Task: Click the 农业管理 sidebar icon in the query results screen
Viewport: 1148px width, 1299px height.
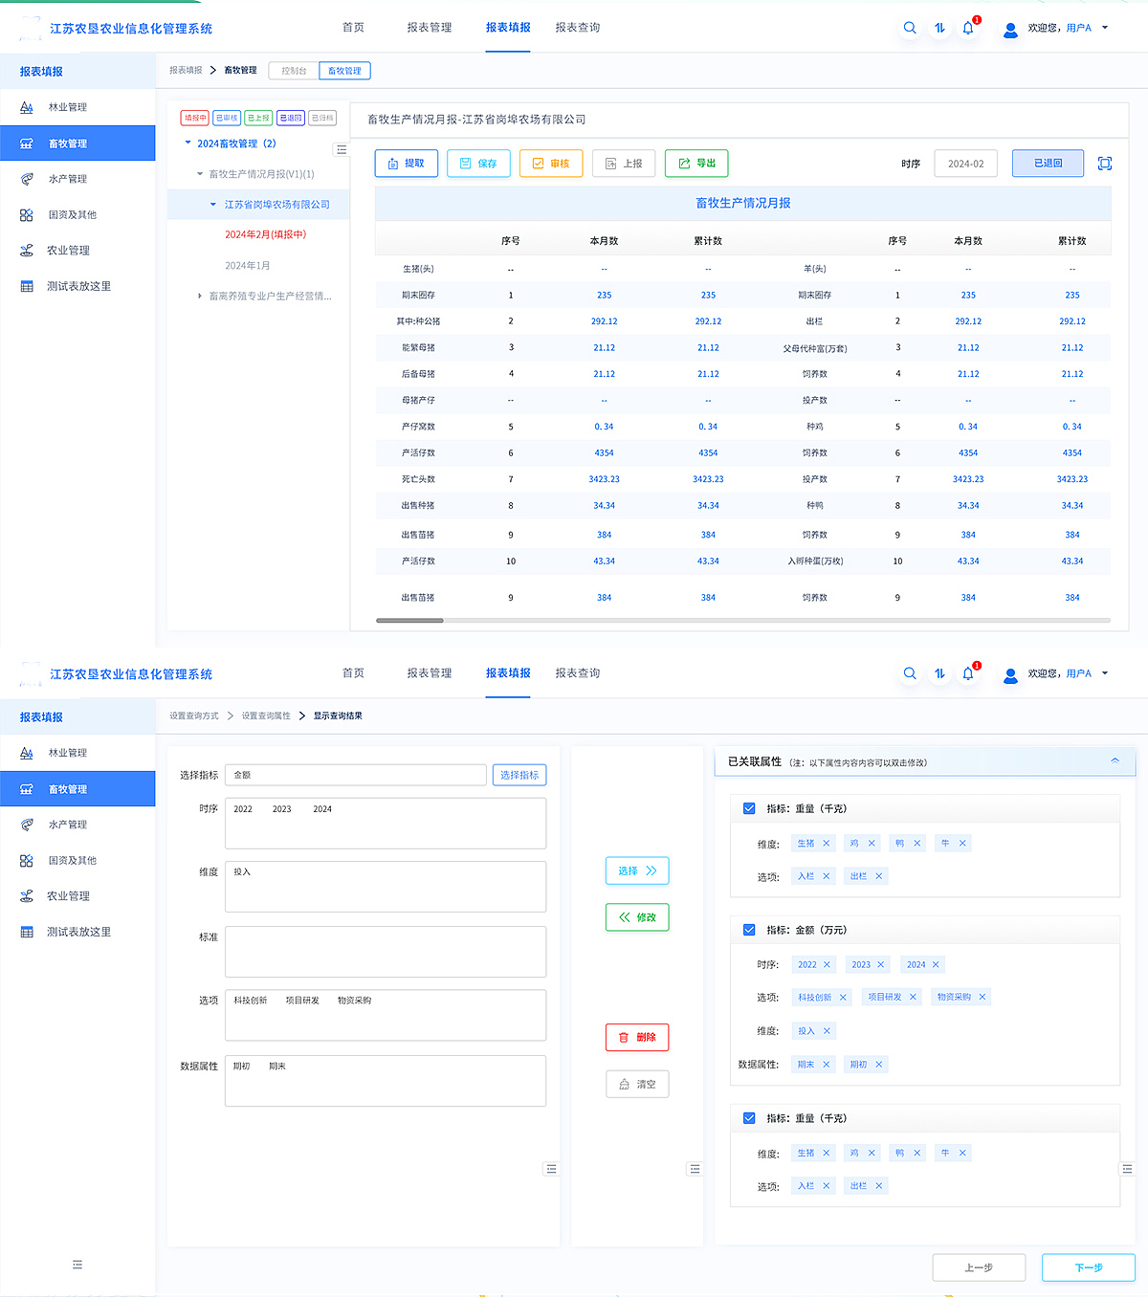Action: 27,896
